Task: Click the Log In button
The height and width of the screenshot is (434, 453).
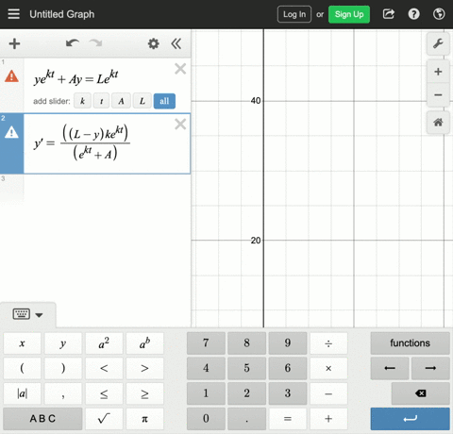Action: (x=294, y=14)
